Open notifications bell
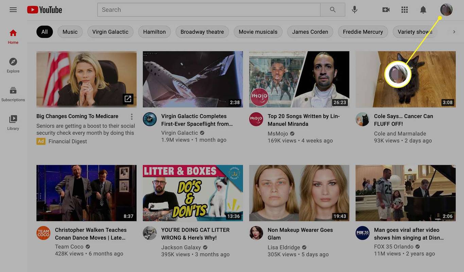Image resolution: width=464 pixels, height=272 pixels. click(423, 10)
